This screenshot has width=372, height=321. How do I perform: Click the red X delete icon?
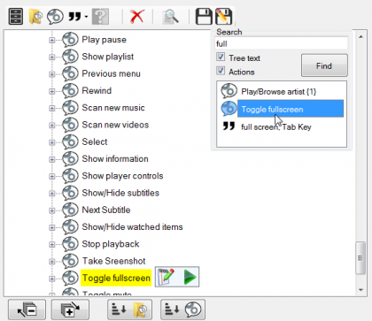click(x=137, y=16)
